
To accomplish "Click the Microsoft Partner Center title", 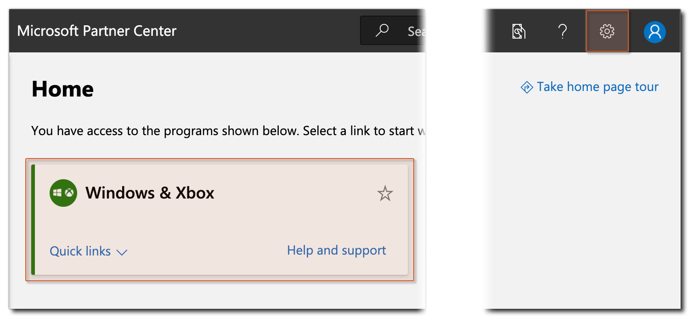I will [97, 31].
